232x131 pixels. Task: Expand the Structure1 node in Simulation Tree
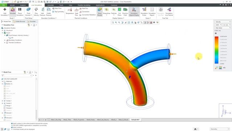(3, 31)
